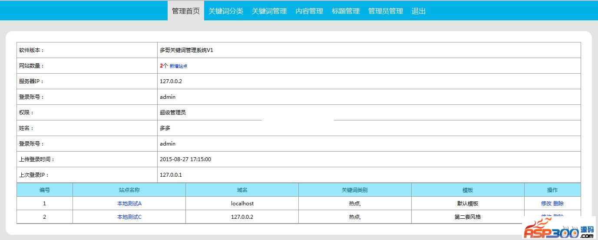Click 127.0.0.2 in the 本地测试C row
Image resolution: width=598 pixels, height=240 pixels.
click(x=242, y=217)
